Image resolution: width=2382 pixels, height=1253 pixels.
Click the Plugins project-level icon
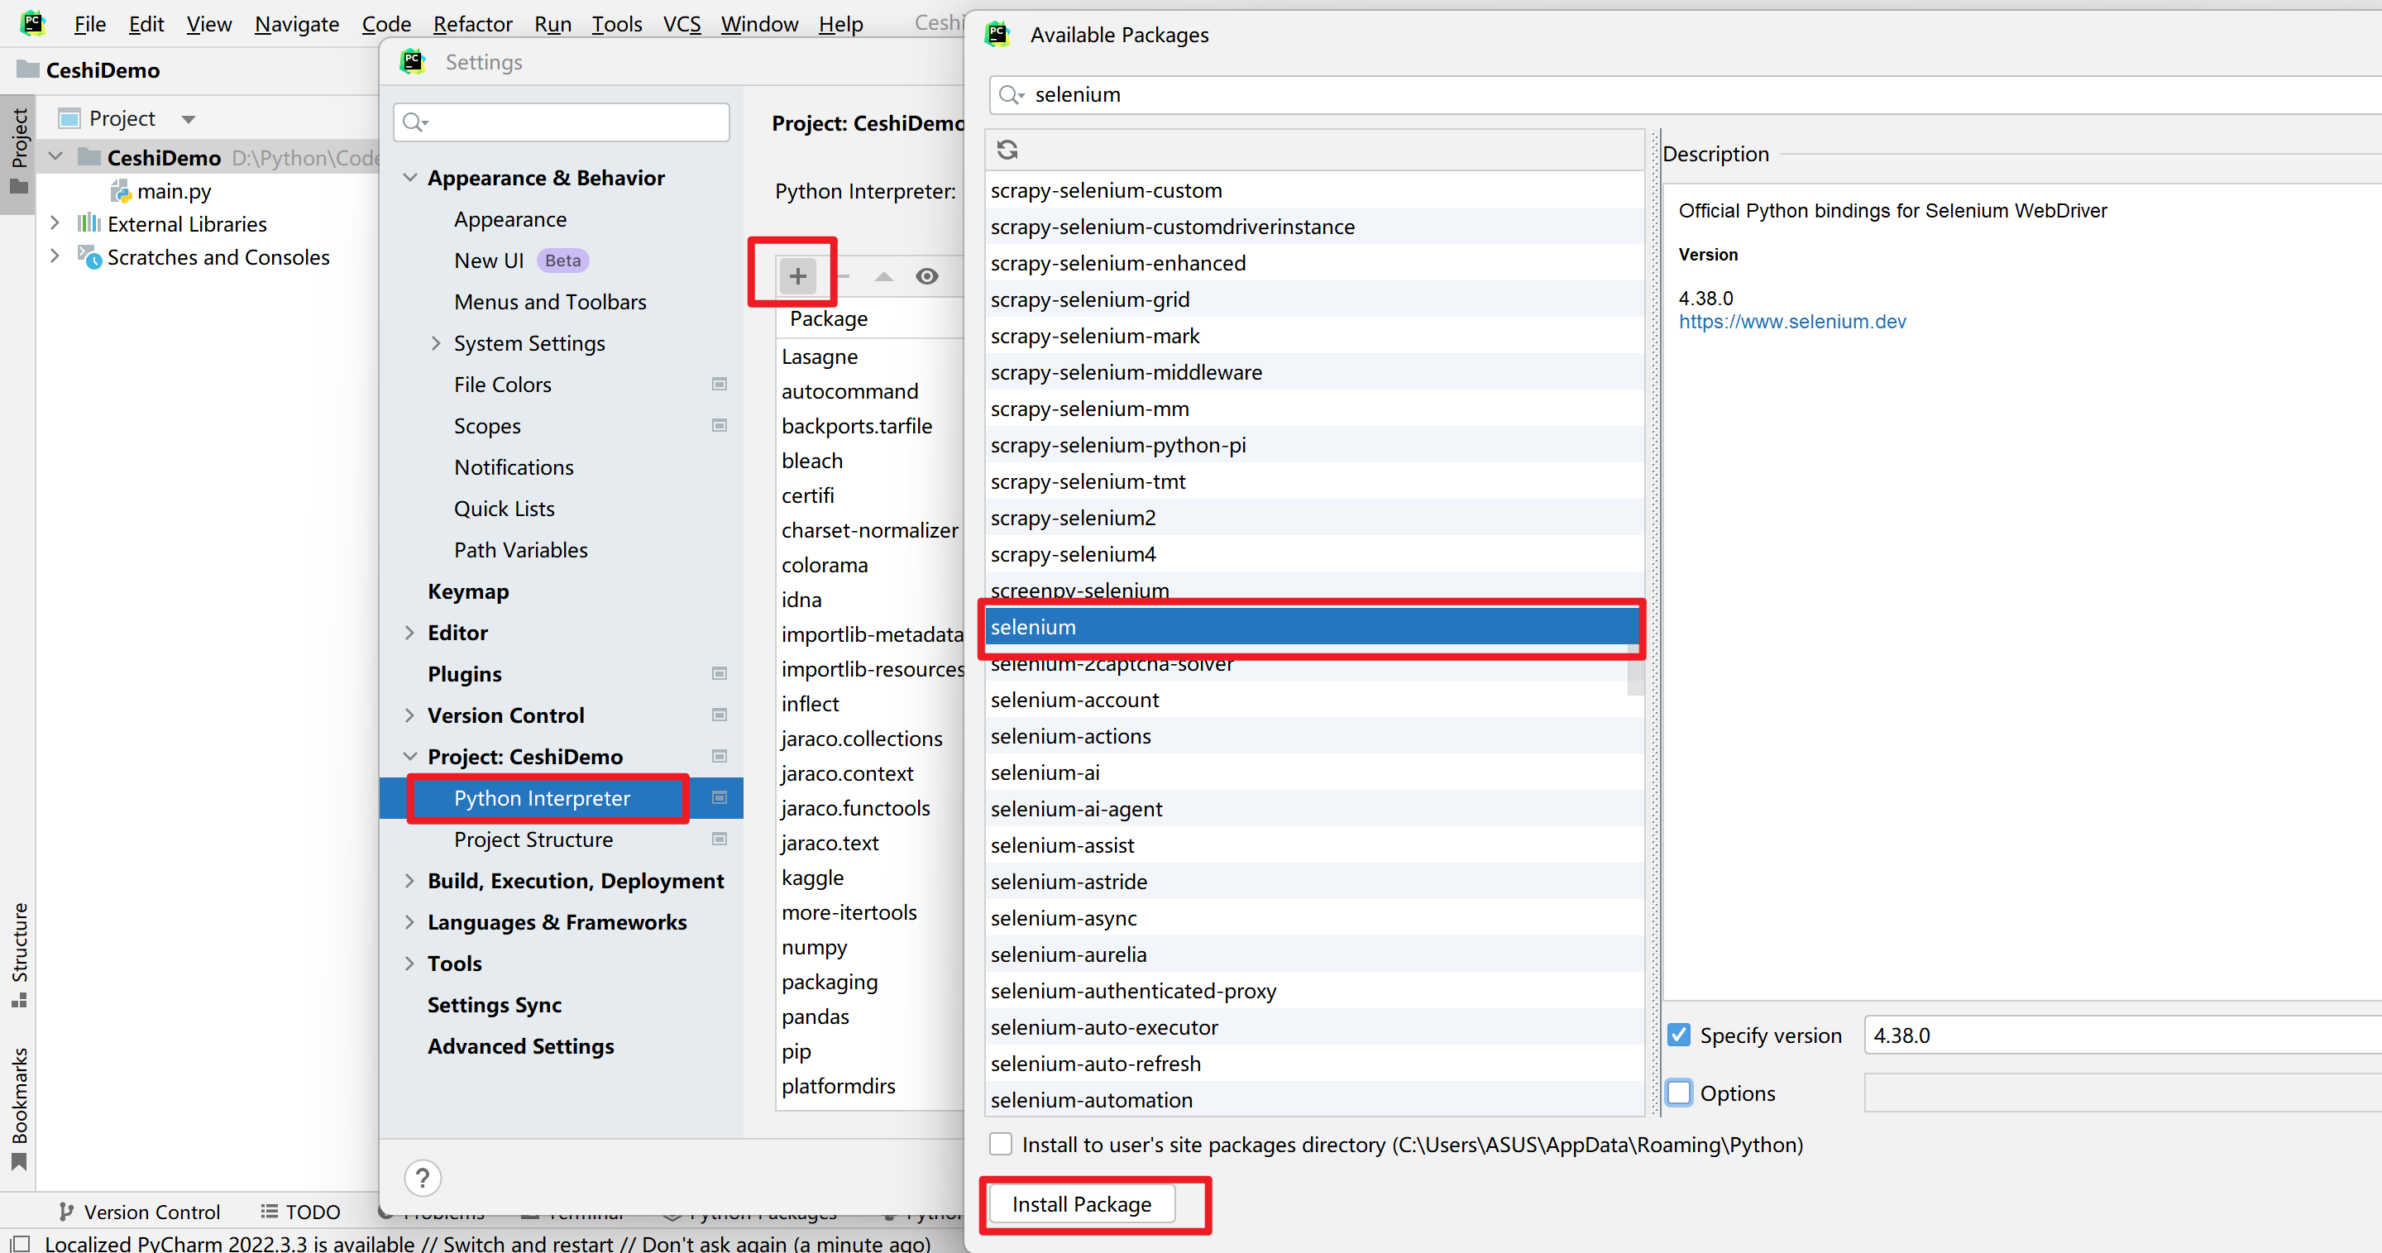click(x=720, y=673)
